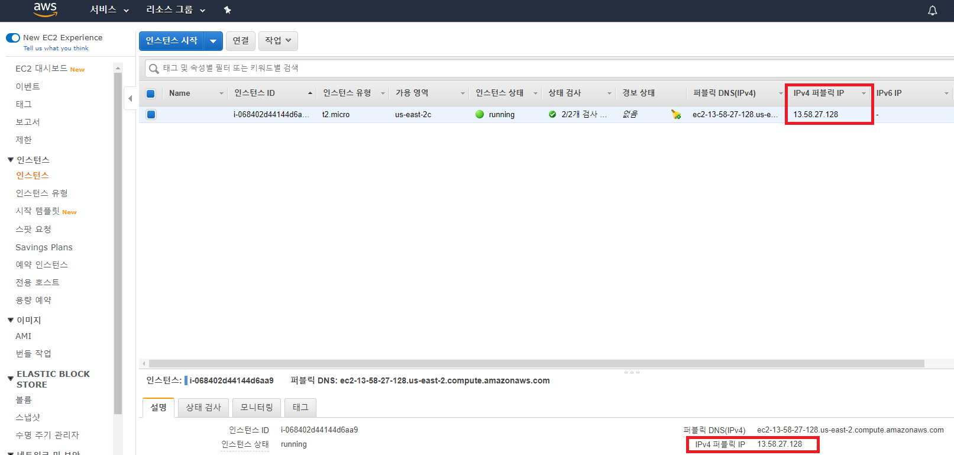
Task: Open Savings Plans in sidebar
Action: tap(44, 247)
